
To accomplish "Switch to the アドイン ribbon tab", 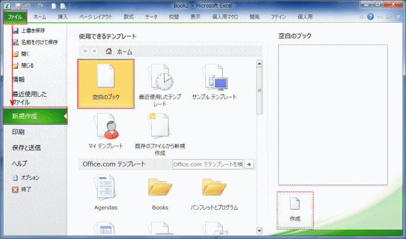I will point(279,17).
